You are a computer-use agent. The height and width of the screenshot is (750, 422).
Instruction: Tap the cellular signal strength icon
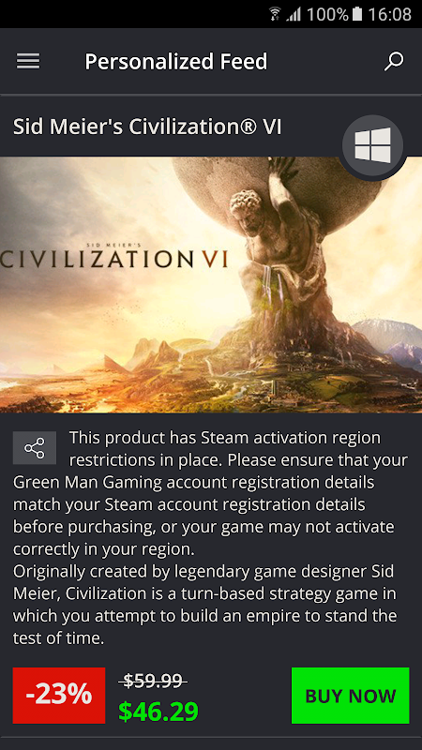point(294,14)
